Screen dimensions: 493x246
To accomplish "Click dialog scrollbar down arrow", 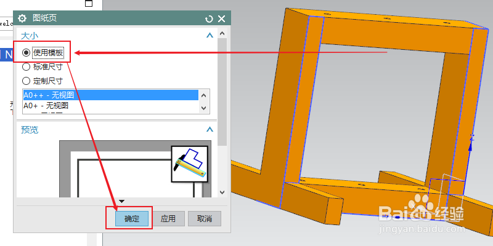I will [x=222, y=192].
